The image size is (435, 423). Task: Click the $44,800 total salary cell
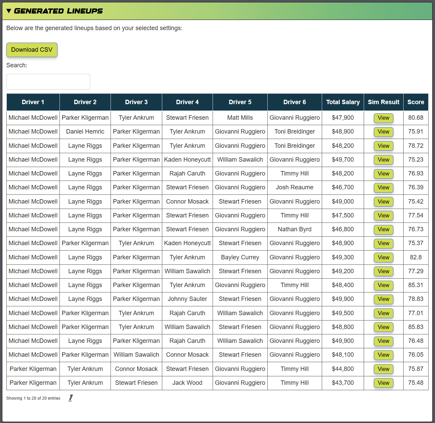click(343, 369)
